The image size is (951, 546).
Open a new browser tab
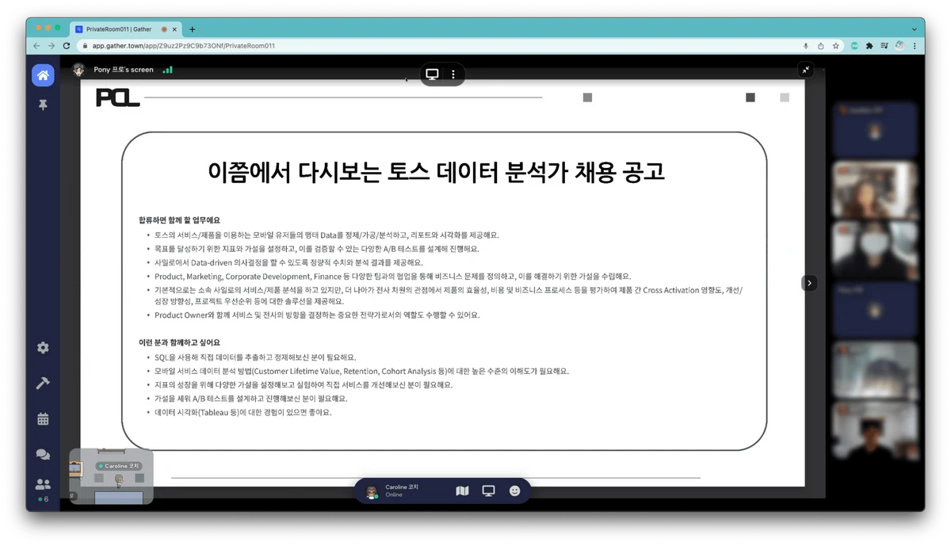(x=192, y=29)
